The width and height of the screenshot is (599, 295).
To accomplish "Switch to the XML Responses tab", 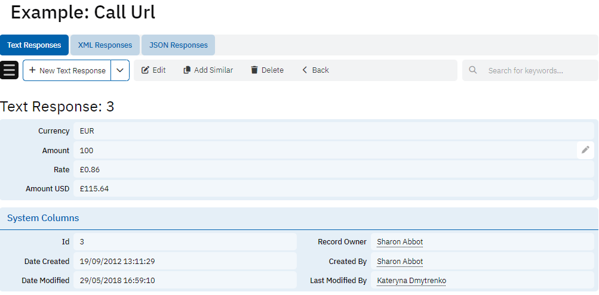I will 105,45.
